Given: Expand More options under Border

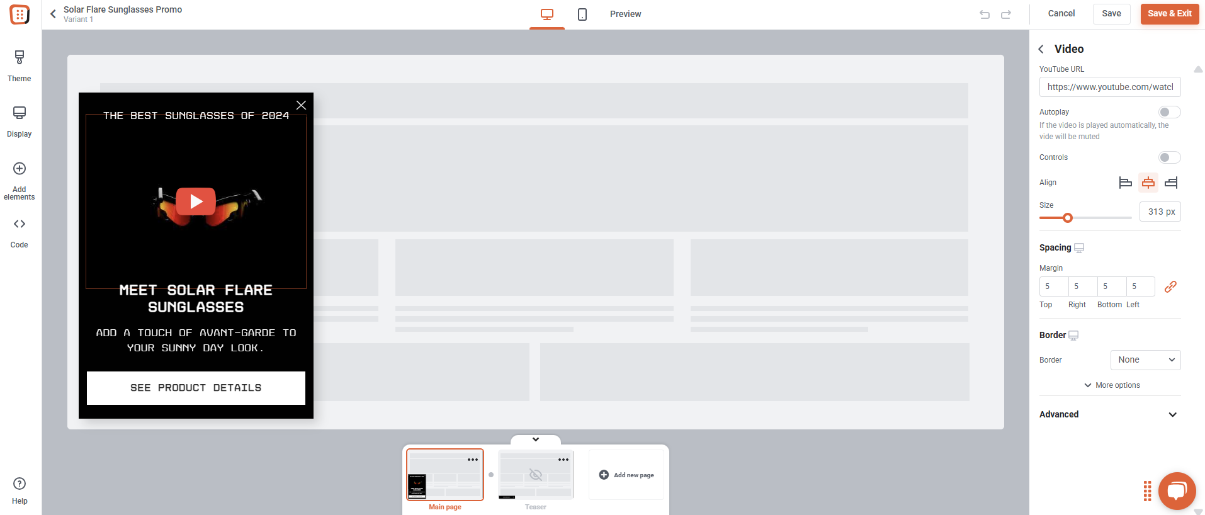Looking at the screenshot, I should [x=1112, y=385].
